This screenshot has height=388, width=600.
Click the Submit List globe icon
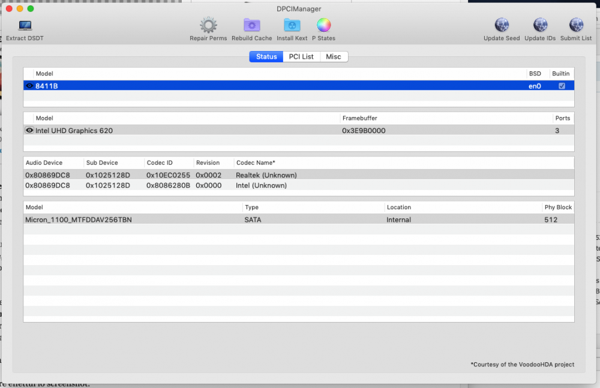[576, 25]
